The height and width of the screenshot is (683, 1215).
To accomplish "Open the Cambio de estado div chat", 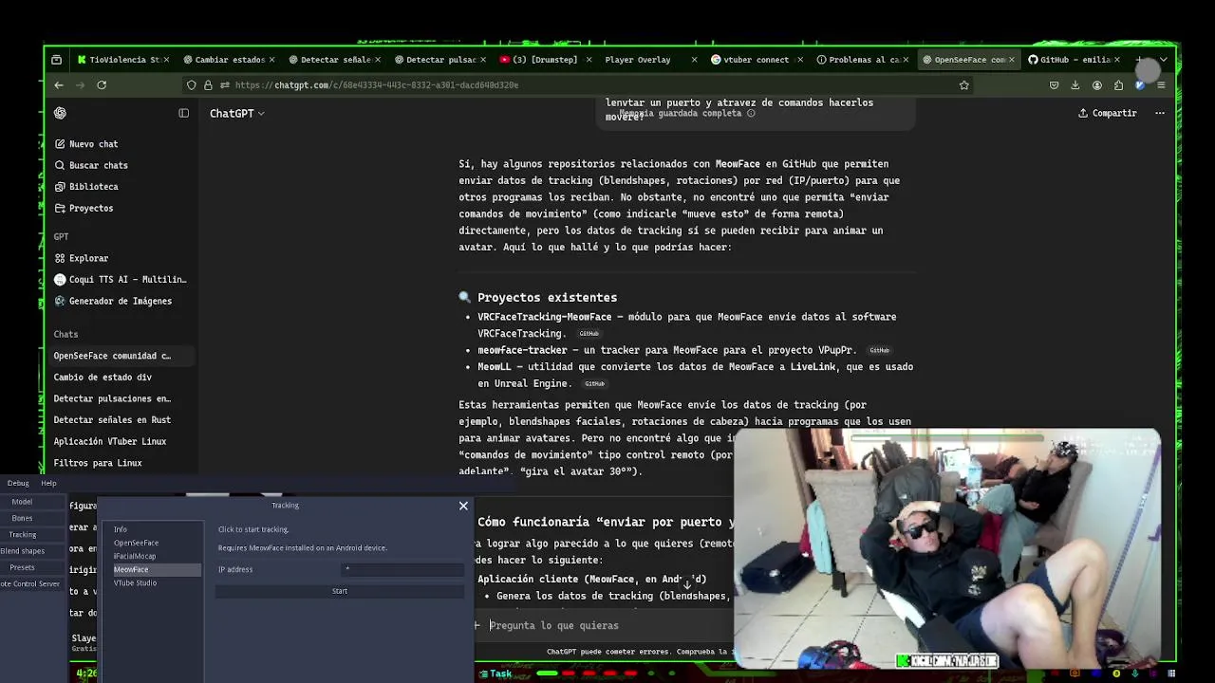I will click(121, 378).
